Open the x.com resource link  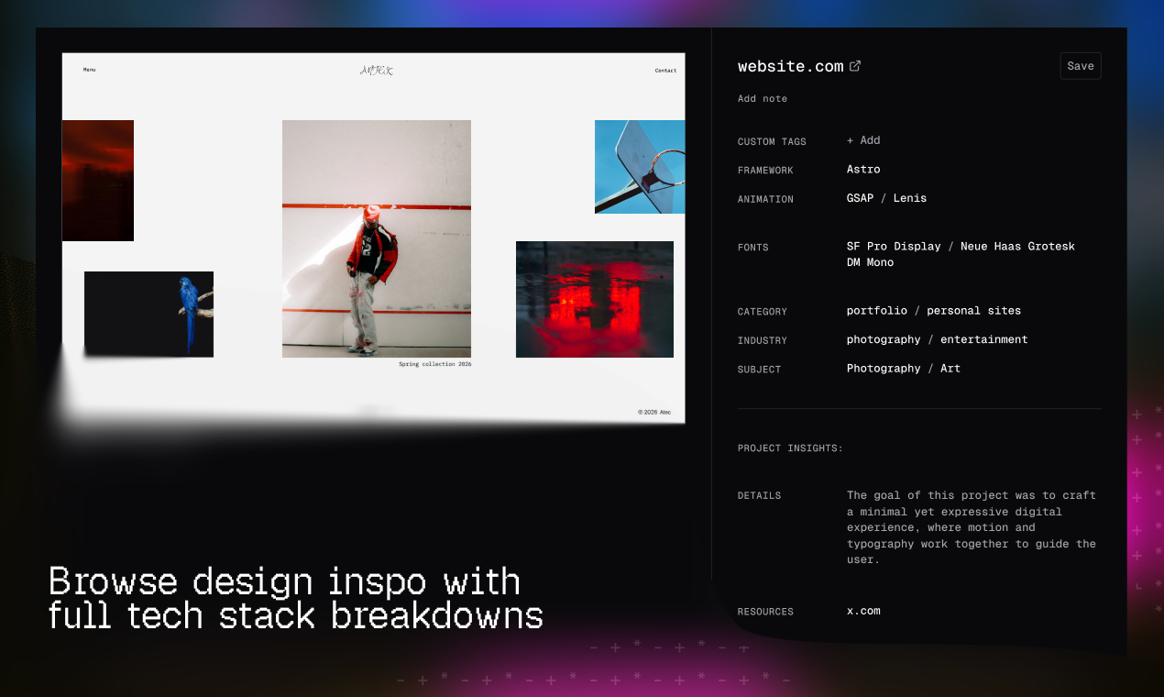click(862, 610)
